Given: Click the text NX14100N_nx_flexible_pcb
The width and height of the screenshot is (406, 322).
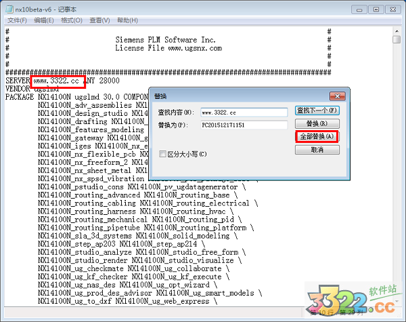Looking at the screenshot, I should point(87,154).
